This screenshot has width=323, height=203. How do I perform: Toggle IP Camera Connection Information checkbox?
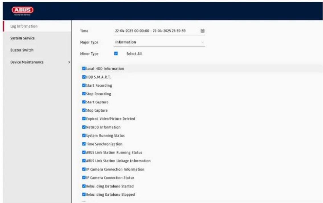pos(84,169)
